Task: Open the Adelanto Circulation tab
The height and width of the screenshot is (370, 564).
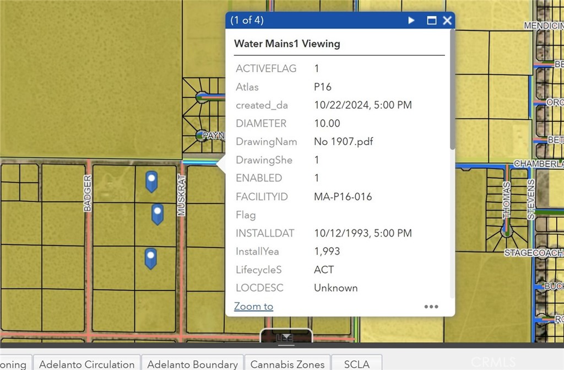Action: [x=86, y=364]
